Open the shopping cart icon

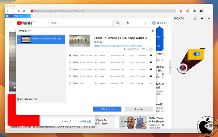point(181,11)
